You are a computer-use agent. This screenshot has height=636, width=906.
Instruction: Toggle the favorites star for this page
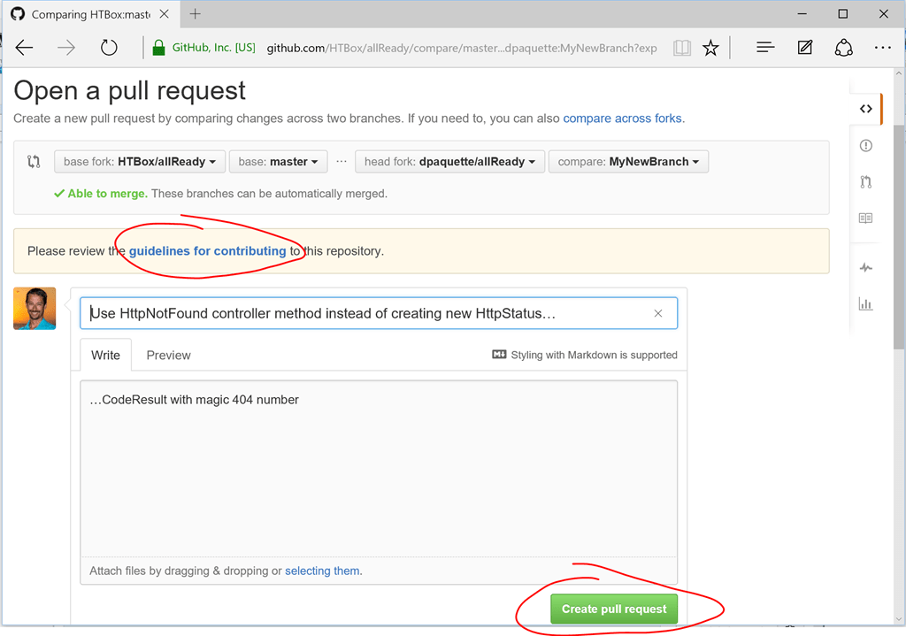710,48
